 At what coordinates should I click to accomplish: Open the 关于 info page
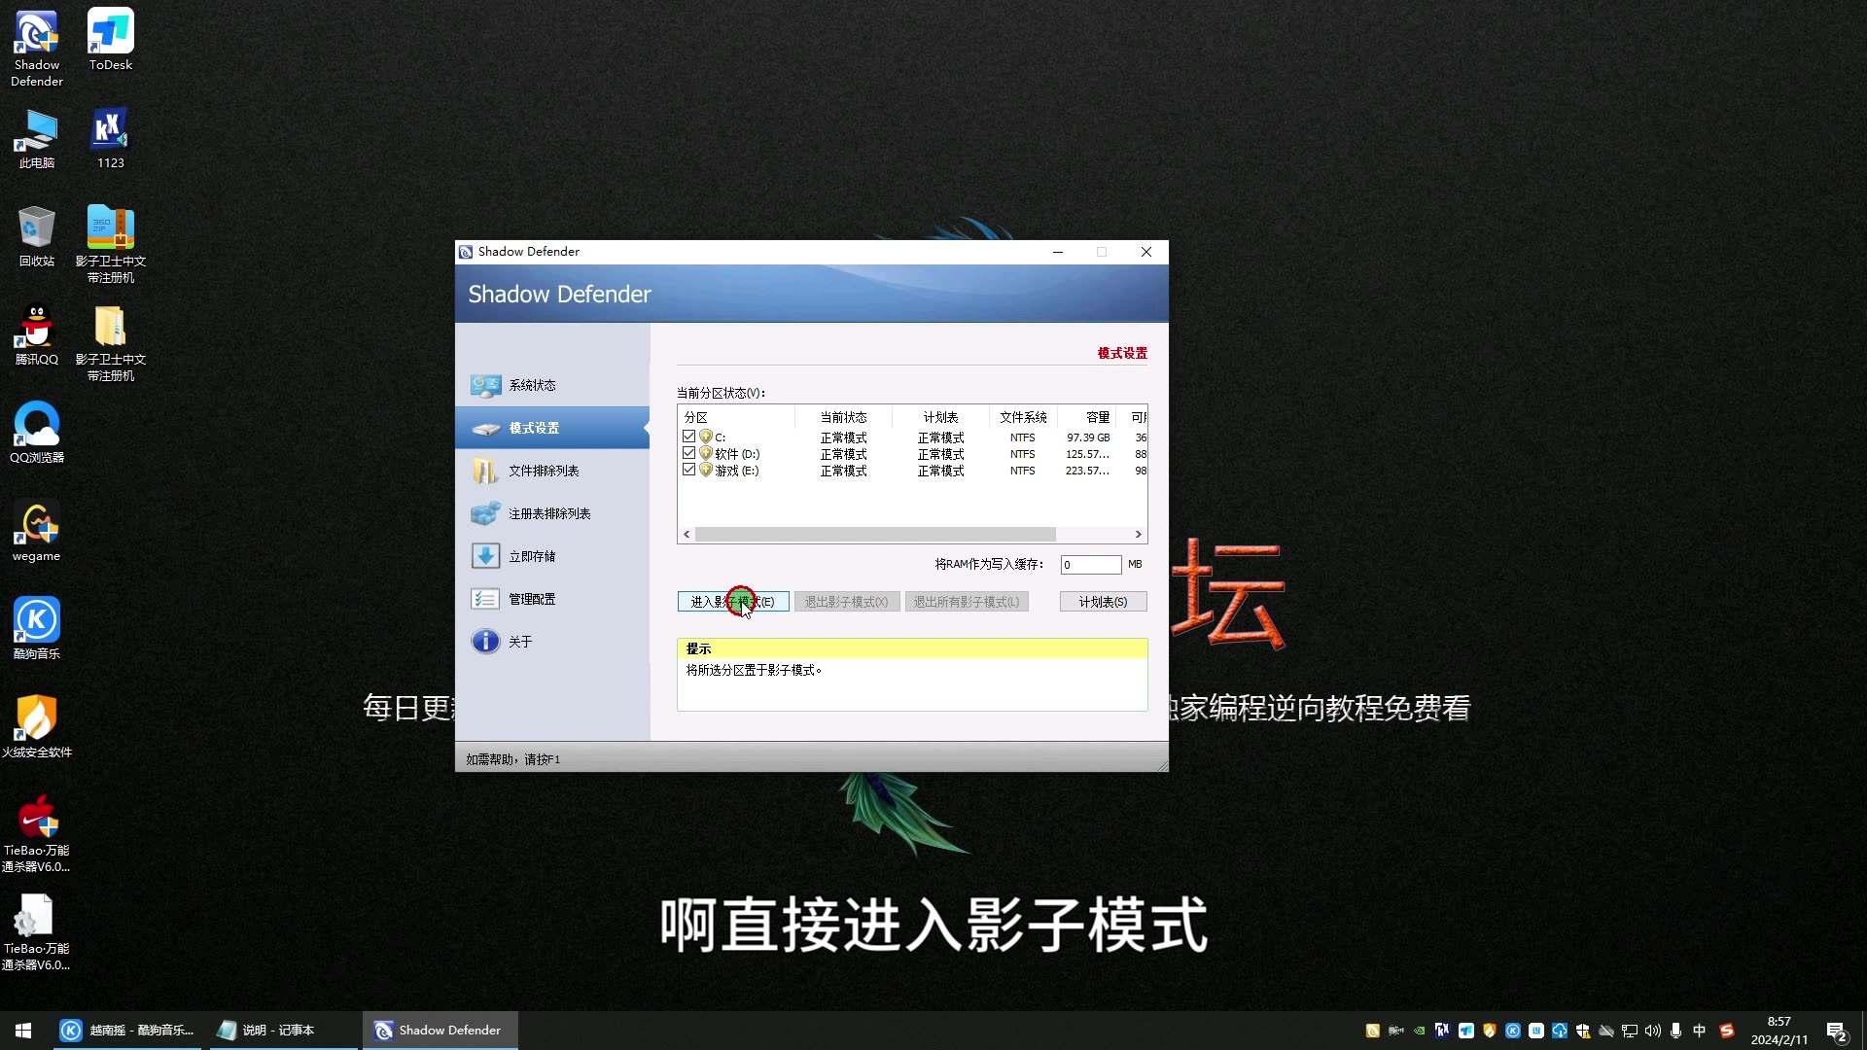[552, 642]
